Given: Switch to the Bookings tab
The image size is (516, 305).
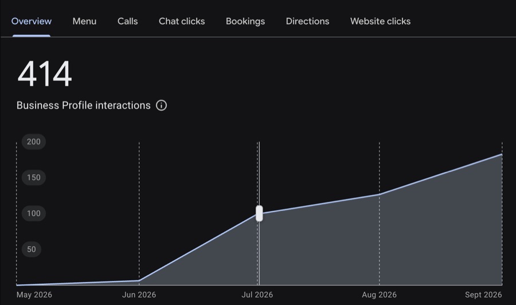Looking at the screenshot, I should click(245, 21).
